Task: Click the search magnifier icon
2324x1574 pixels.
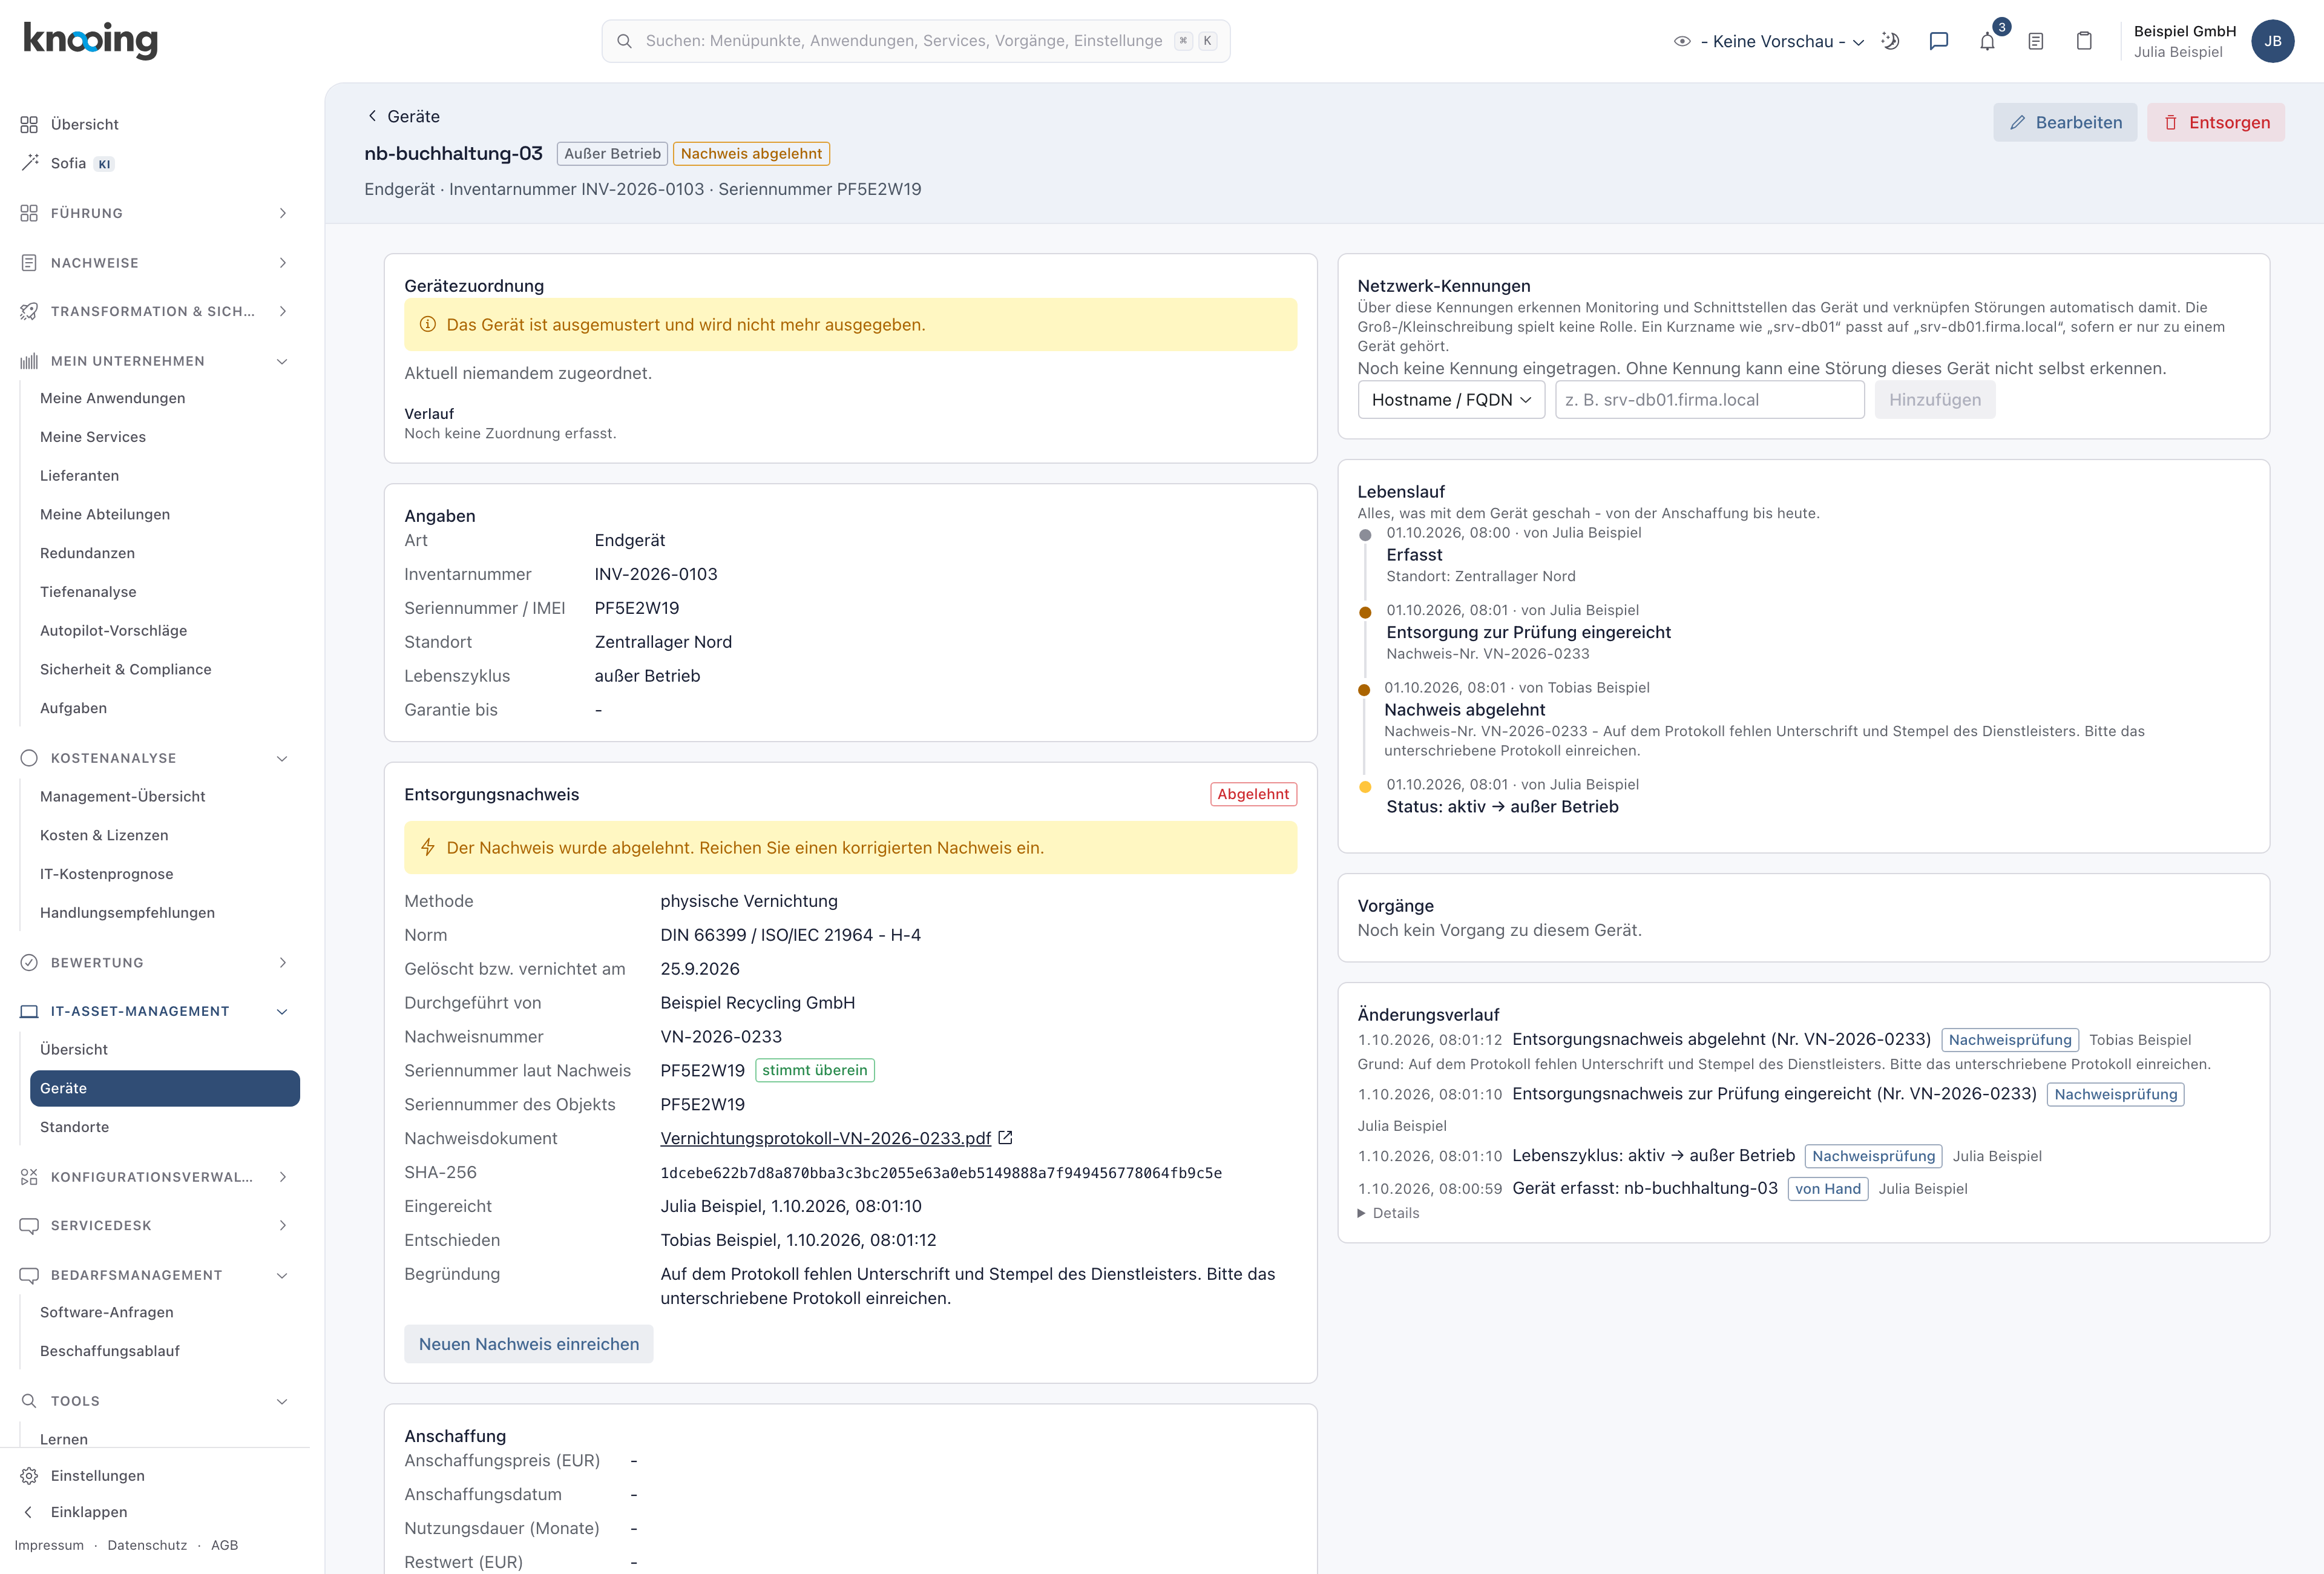Action: (x=624, y=41)
